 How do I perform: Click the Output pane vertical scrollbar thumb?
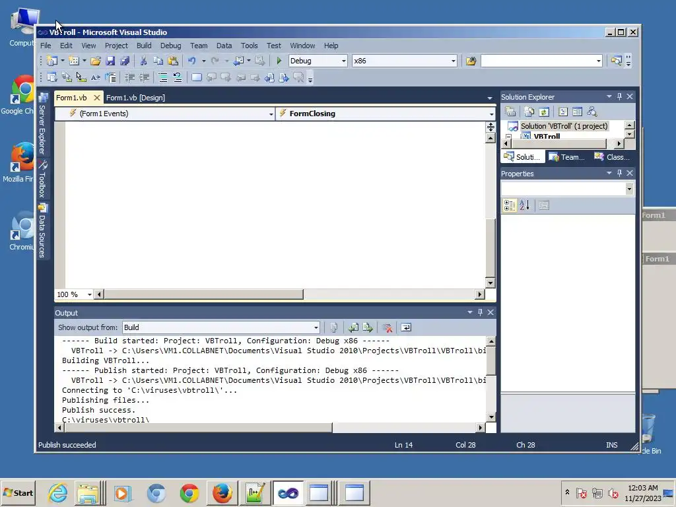coord(490,361)
